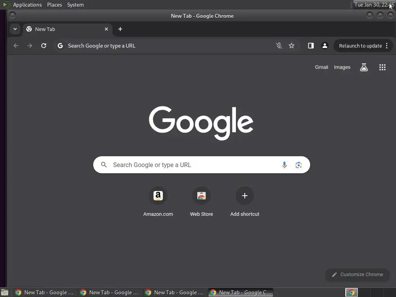Open the Places menu
Image resolution: width=396 pixels, height=297 pixels.
(54, 5)
